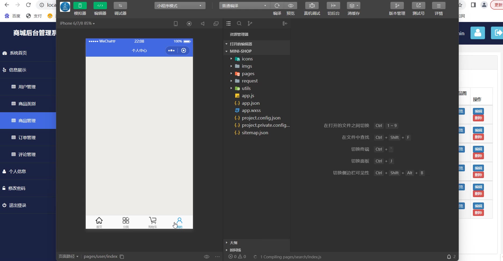The image size is (503, 261).
Task: Toggle simulator mute speaker icon
Action: 203,24
